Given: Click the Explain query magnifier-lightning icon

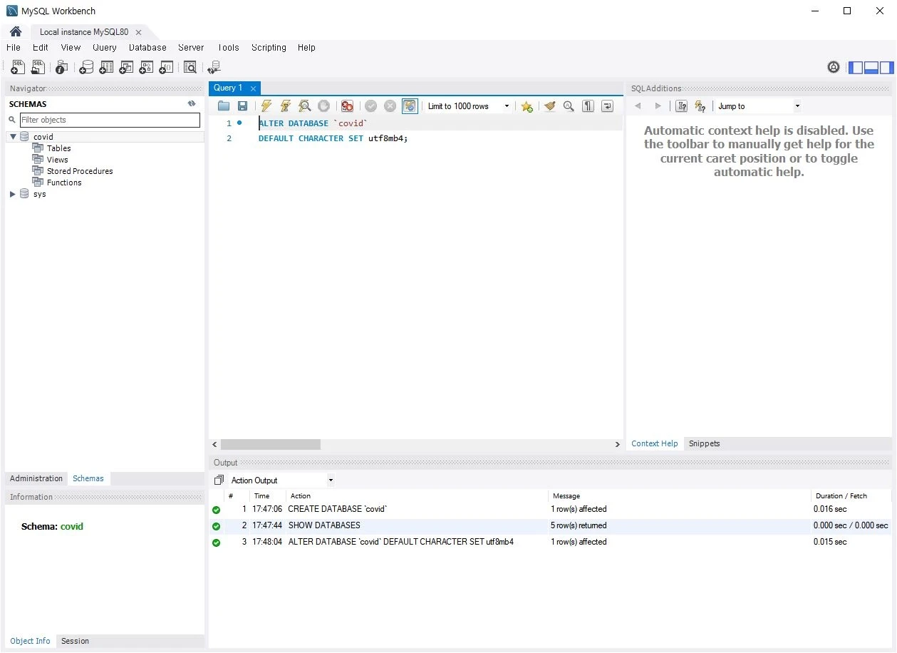Looking at the screenshot, I should pyautogui.click(x=305, y=106).
